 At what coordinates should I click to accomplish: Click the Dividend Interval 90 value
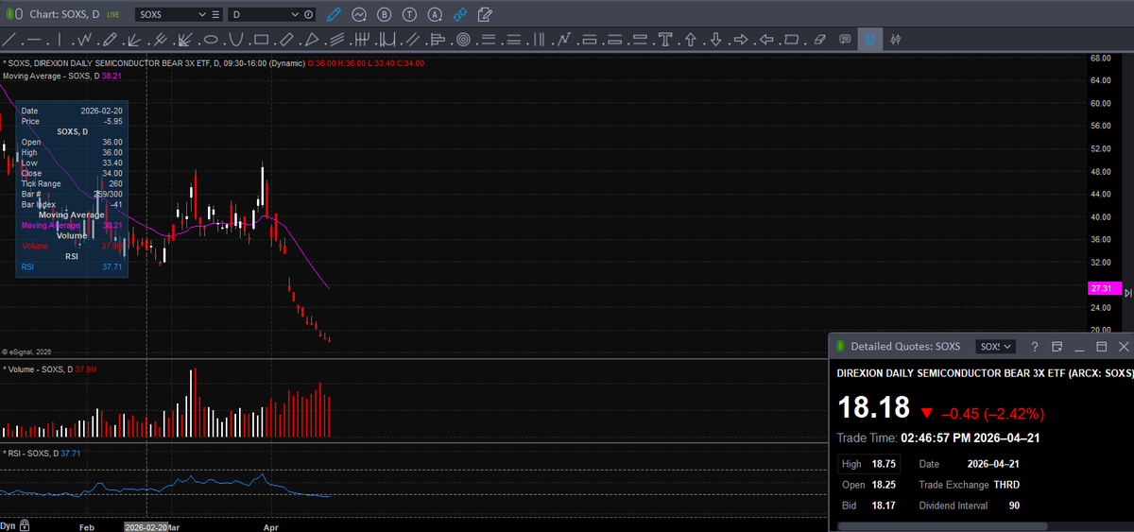click(1013, 506)
